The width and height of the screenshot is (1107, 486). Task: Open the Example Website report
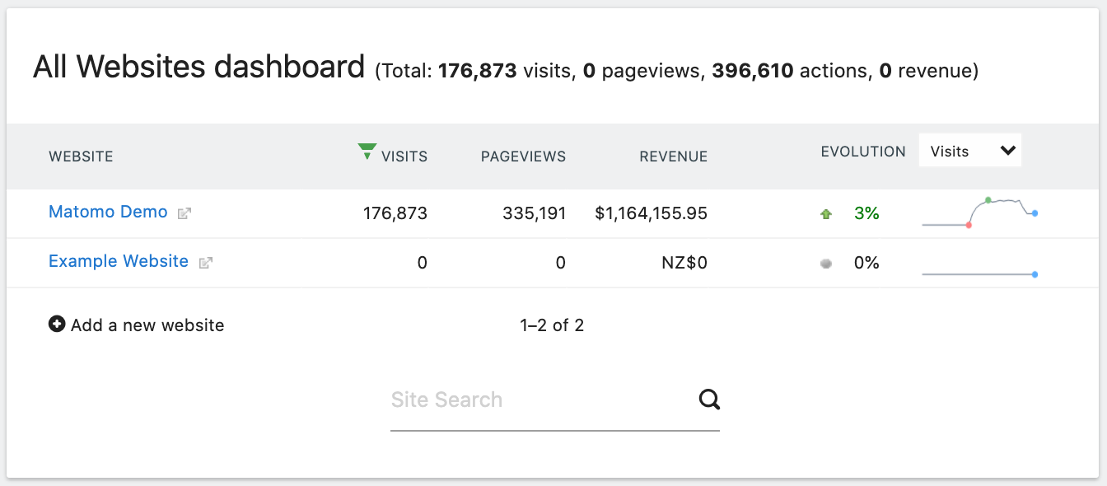119,261
